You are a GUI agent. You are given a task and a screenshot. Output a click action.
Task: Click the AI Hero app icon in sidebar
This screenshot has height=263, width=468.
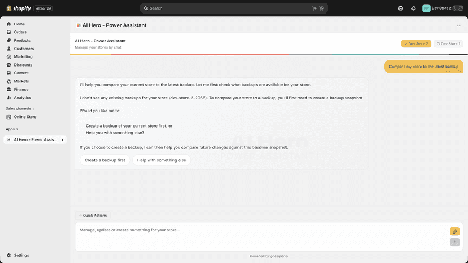[x=8, y=139]
